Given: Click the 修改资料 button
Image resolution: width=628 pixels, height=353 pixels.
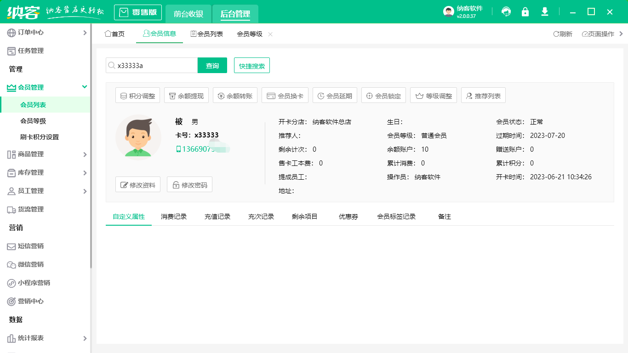Looking at the screenshot, I should coord(137,184).
